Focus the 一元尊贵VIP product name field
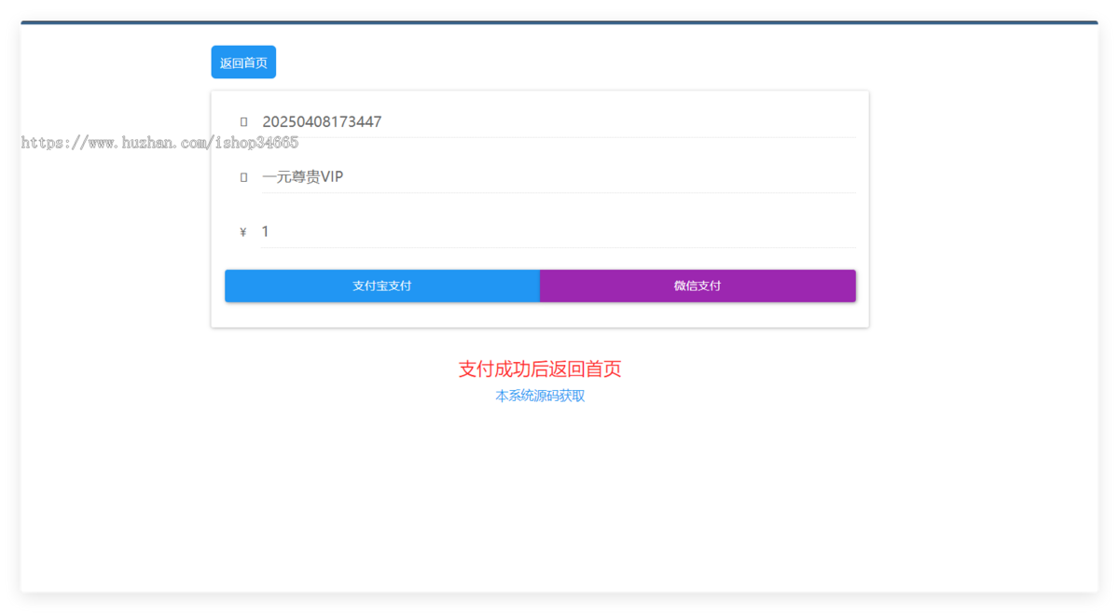Image resolution: width=1119 pixels, height=613 pixels. coord(559,177)
